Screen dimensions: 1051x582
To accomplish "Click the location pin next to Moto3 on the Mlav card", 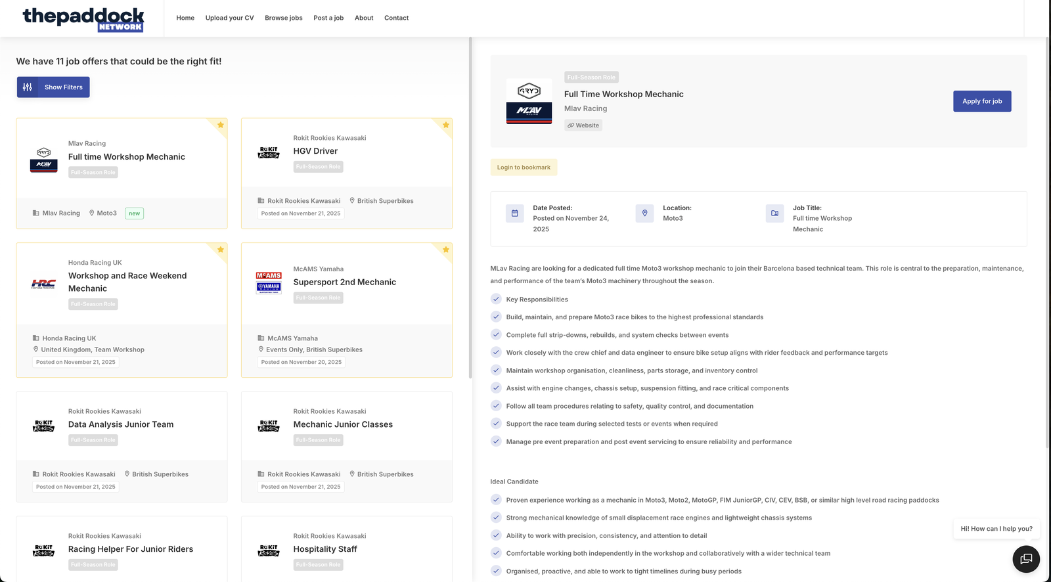I will (x=92, y=213).
